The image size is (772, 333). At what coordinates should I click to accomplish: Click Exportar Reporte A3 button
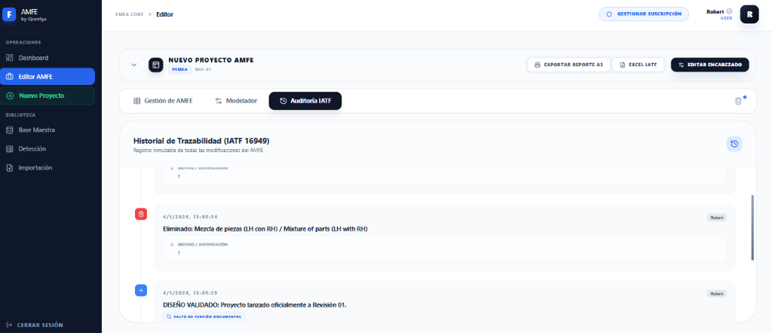pyautogui.click(x=568, y=65)
